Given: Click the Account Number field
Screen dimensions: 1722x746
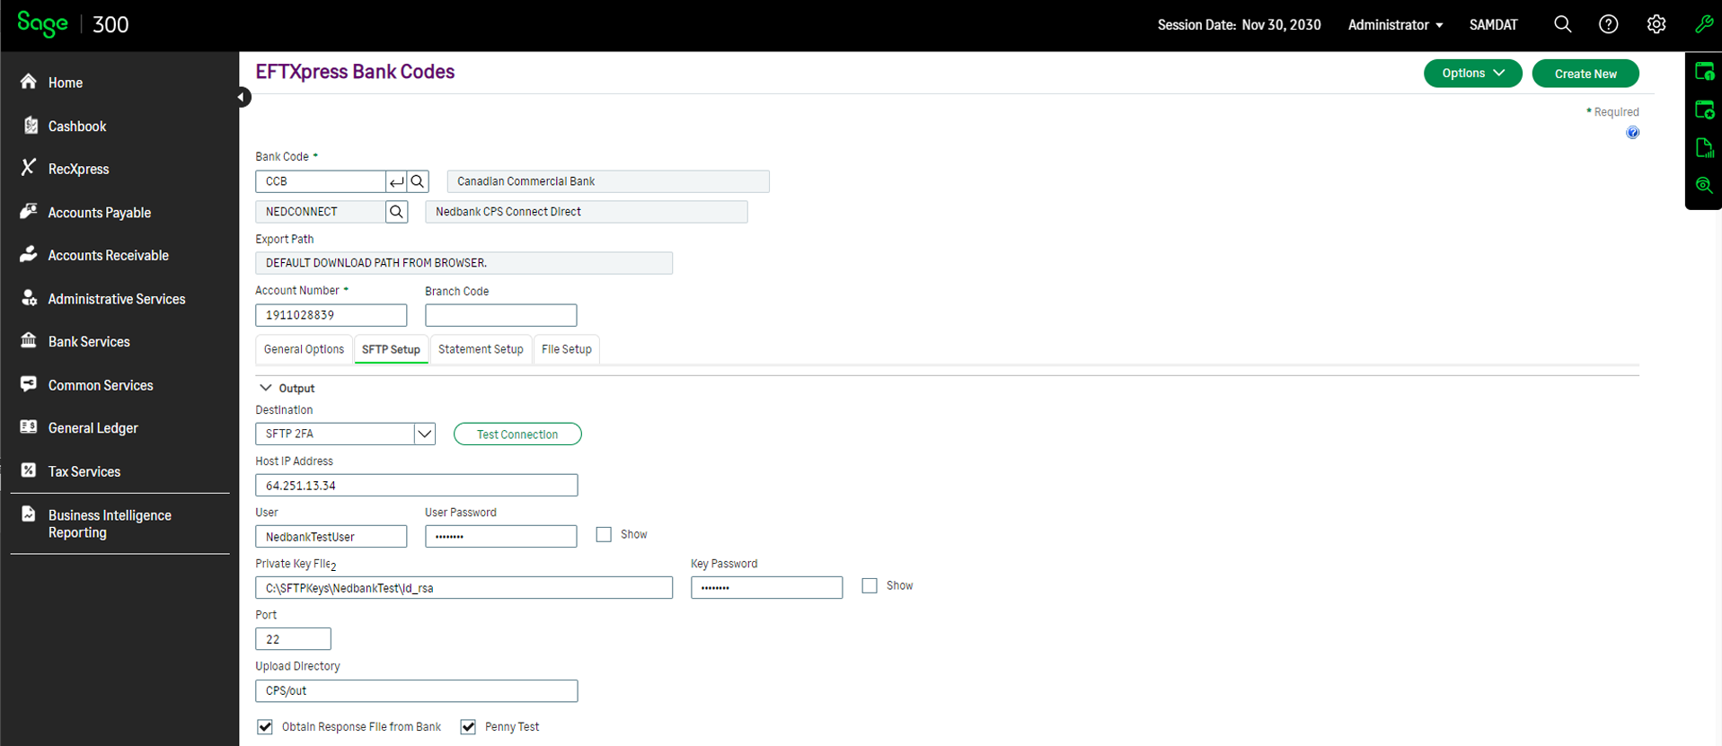Looking at the screenshot, I should tap(331, 315).
